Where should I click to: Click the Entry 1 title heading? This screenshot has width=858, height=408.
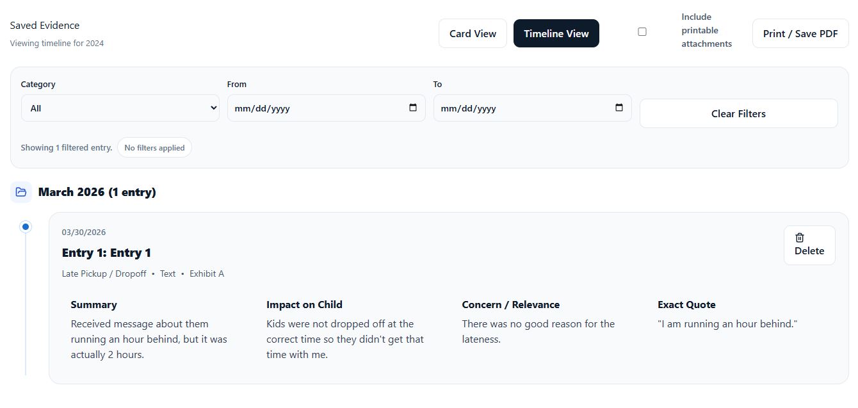tap(106, 252)
